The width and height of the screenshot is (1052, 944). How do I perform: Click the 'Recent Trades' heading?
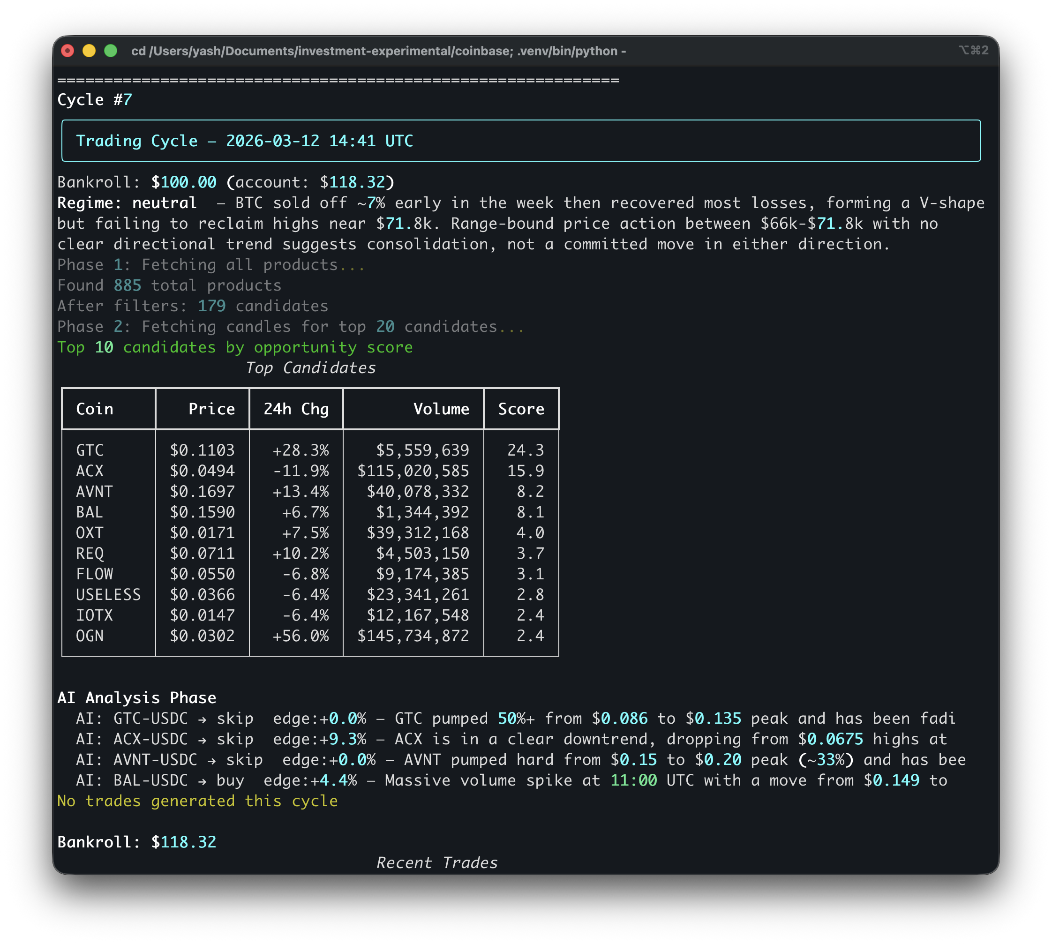click(437, 863)
